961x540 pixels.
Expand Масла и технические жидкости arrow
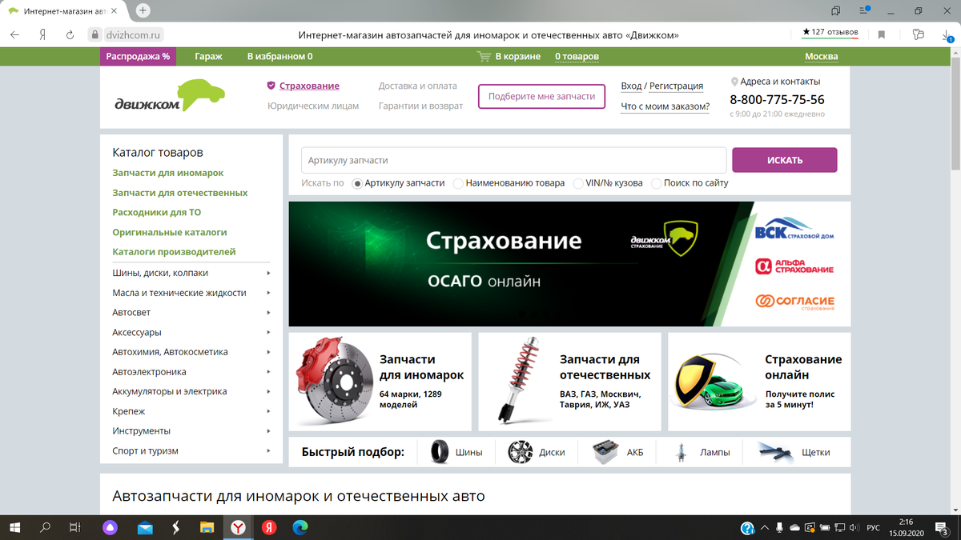pos(268,293)
